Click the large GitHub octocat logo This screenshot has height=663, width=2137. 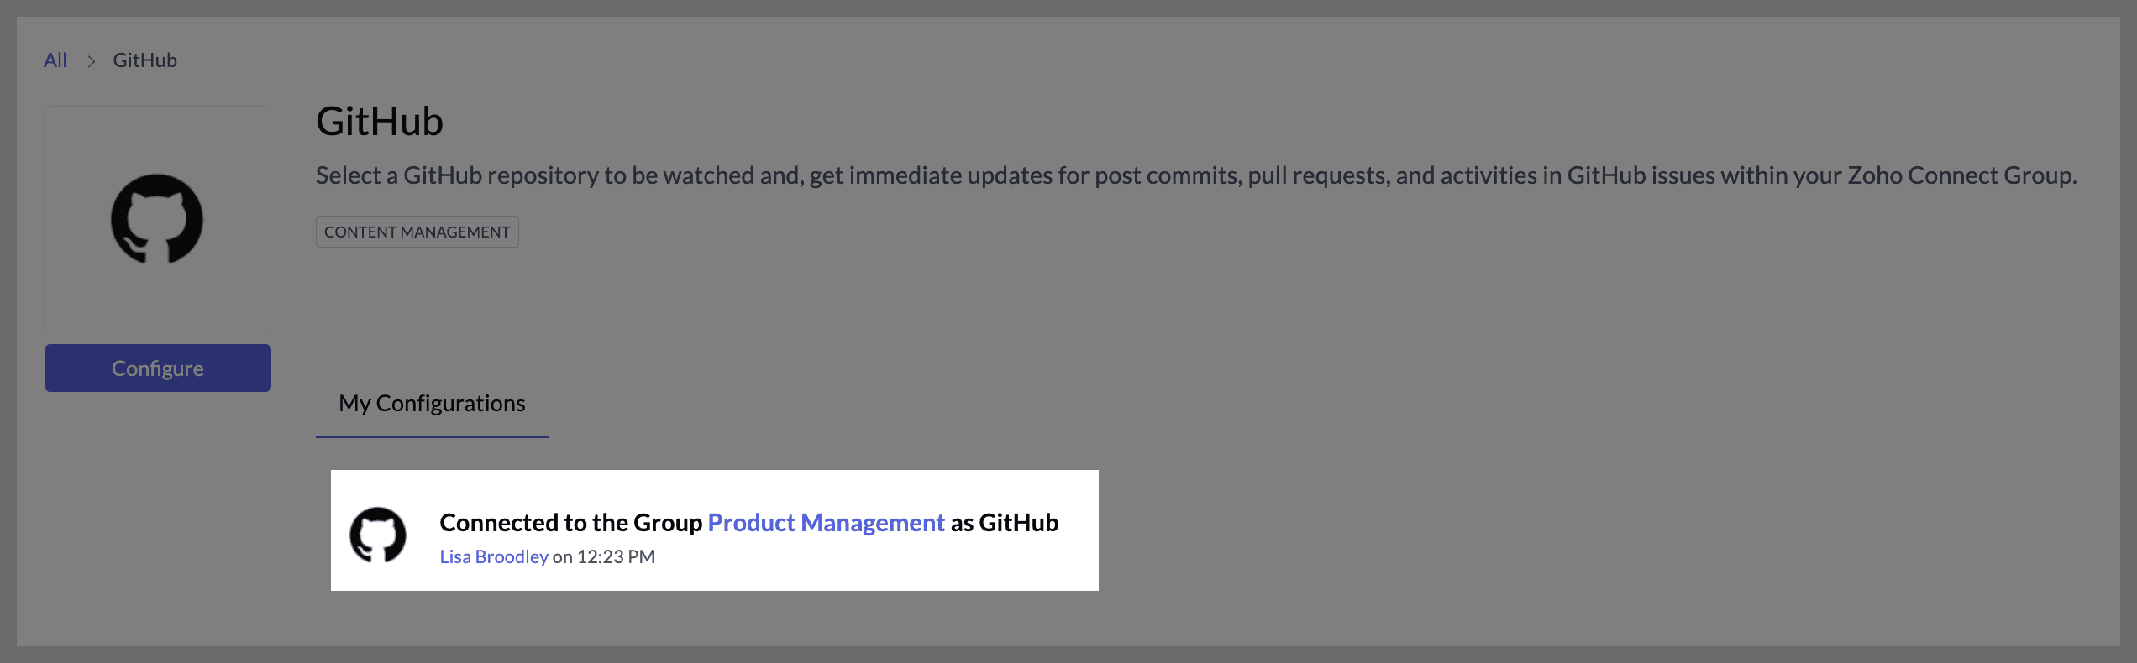157,219
